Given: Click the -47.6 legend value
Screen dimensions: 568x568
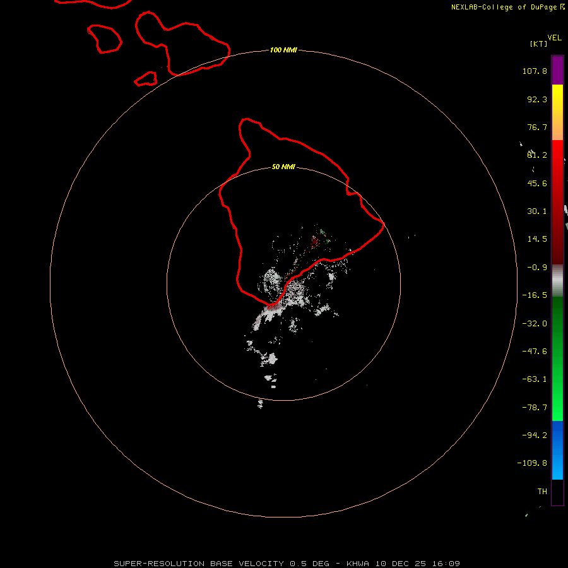Looking at the screenshot, I should coord(535,352).
